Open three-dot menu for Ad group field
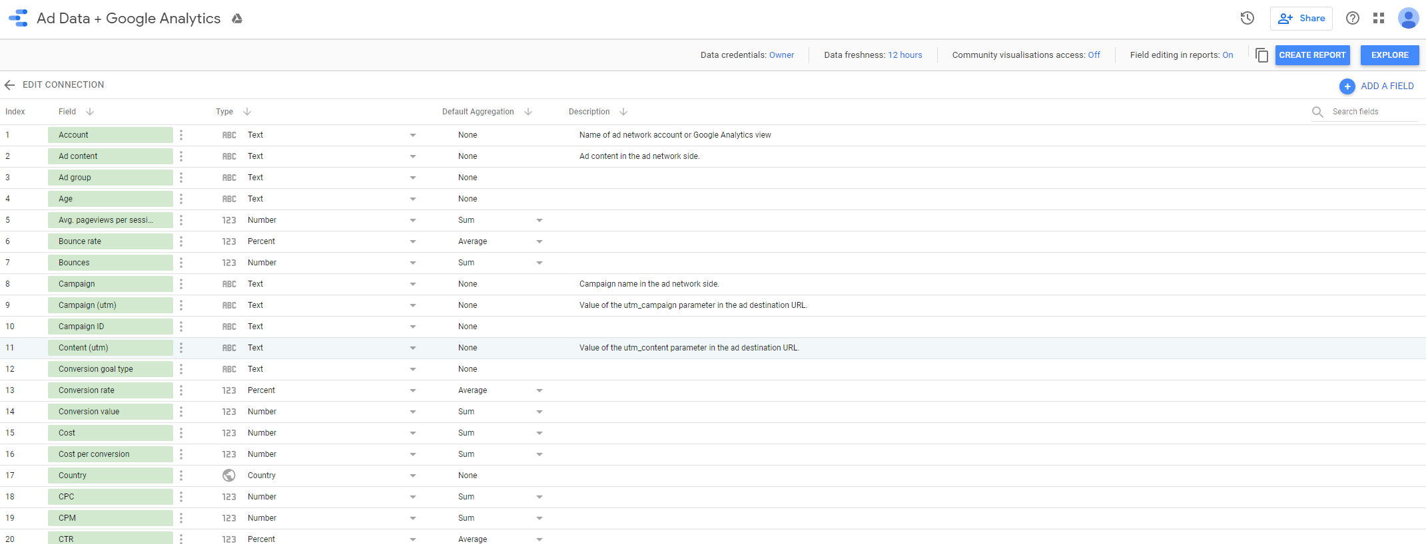 (x=181, y=178)
